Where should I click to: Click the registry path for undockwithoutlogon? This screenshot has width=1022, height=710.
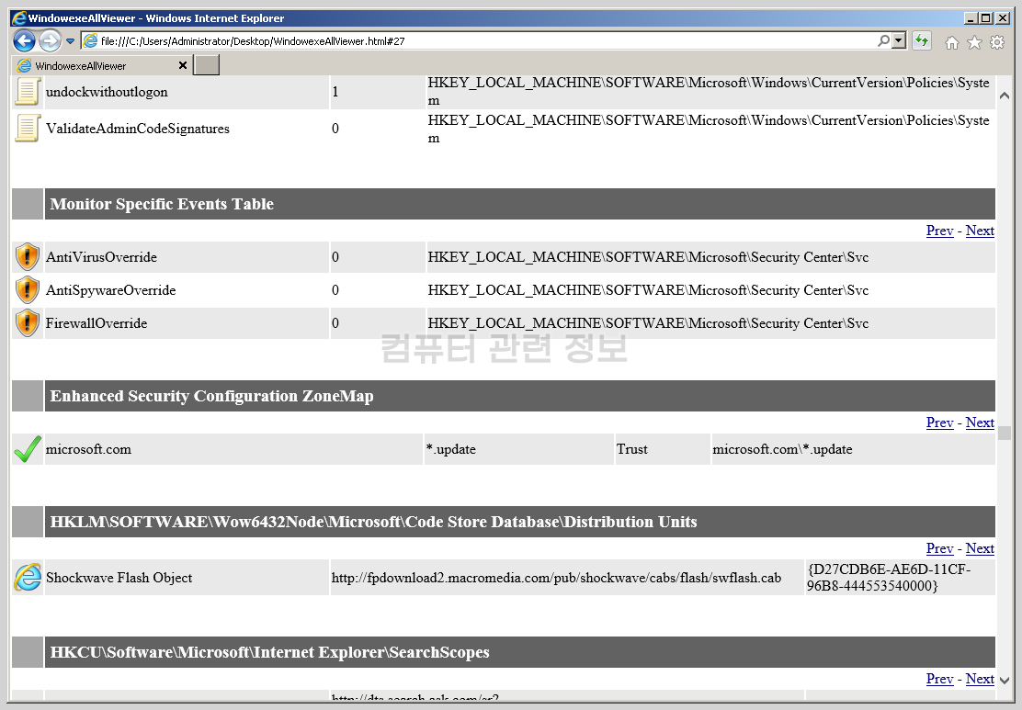[709, 91]
